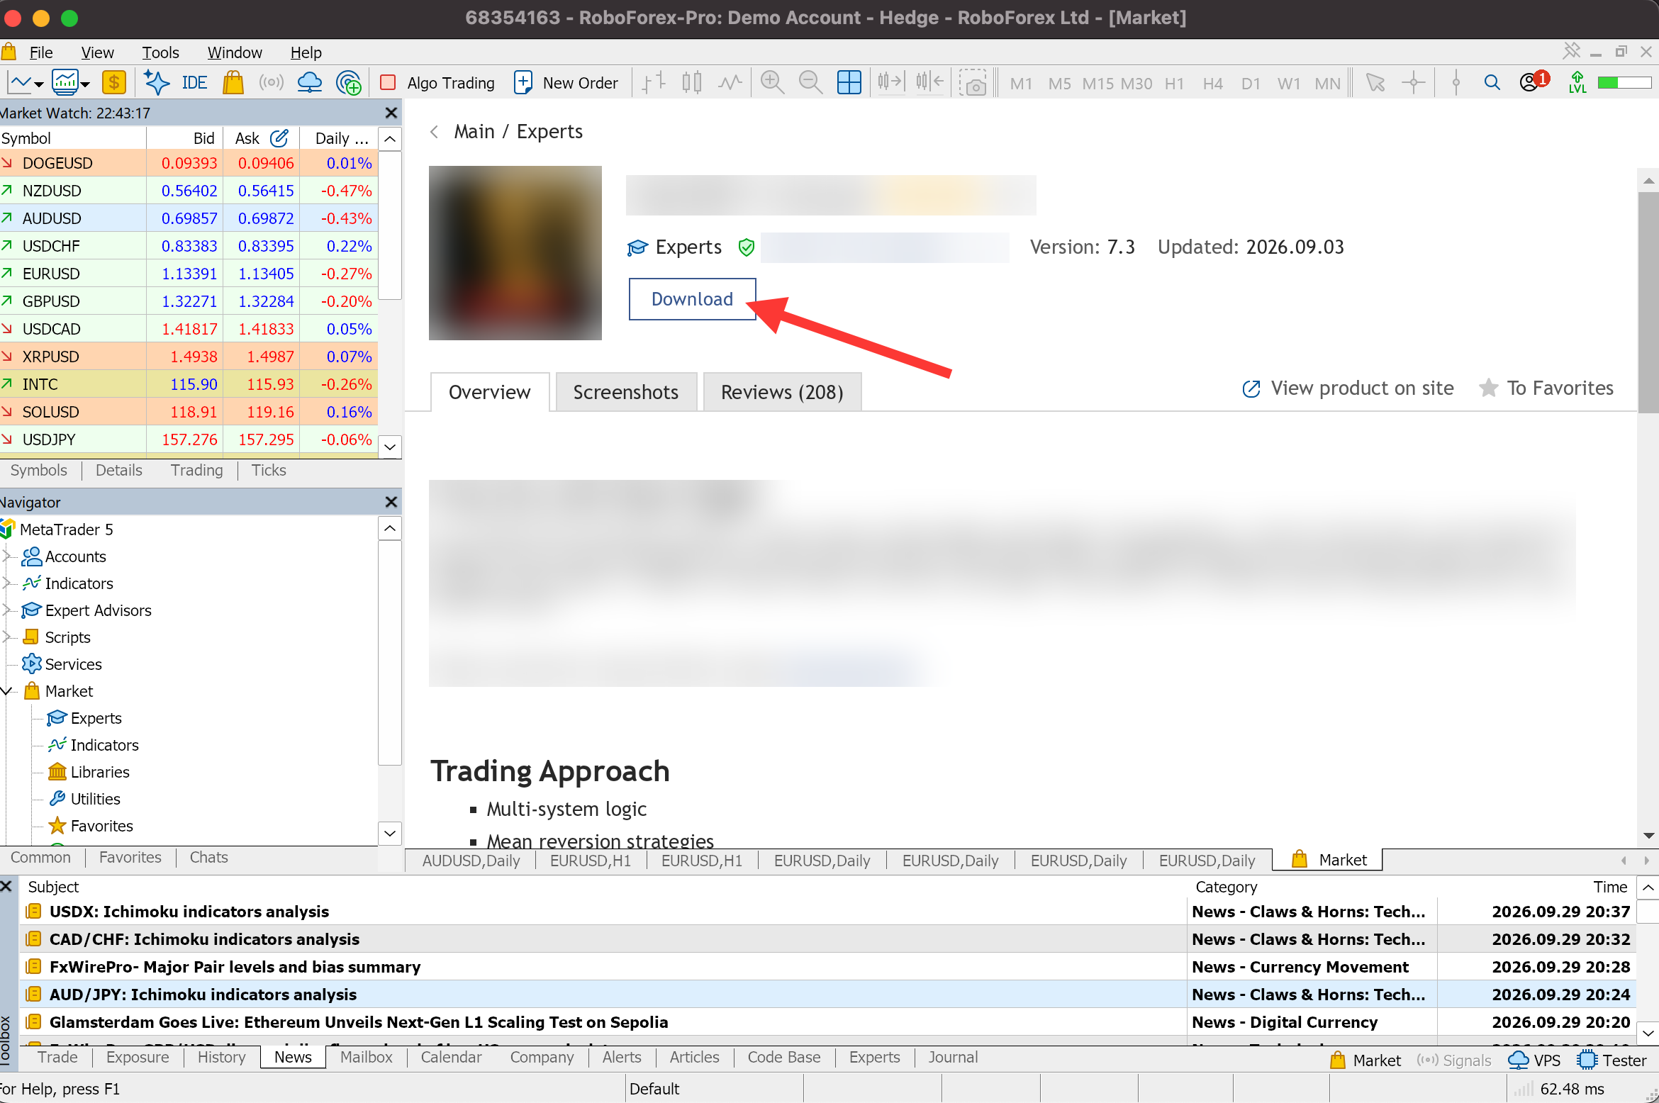Screen dimensions: 1659x1103
Task: Select the H1 timeframe
Action: (1174, 84)
